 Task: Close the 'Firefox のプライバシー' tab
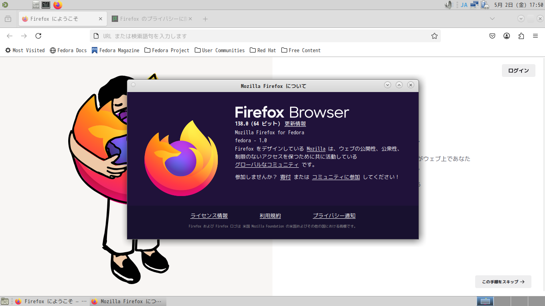pyautogui.click(x=190, y=19)
